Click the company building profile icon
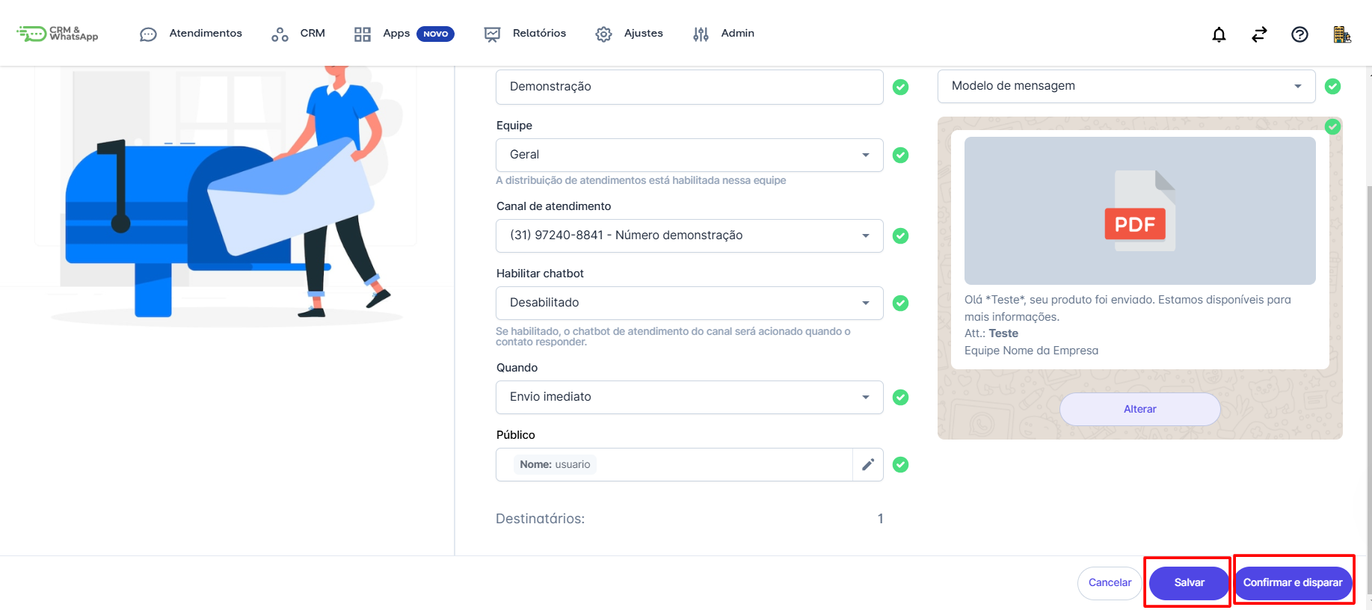1372x610 pixels. pos(1341,34)
